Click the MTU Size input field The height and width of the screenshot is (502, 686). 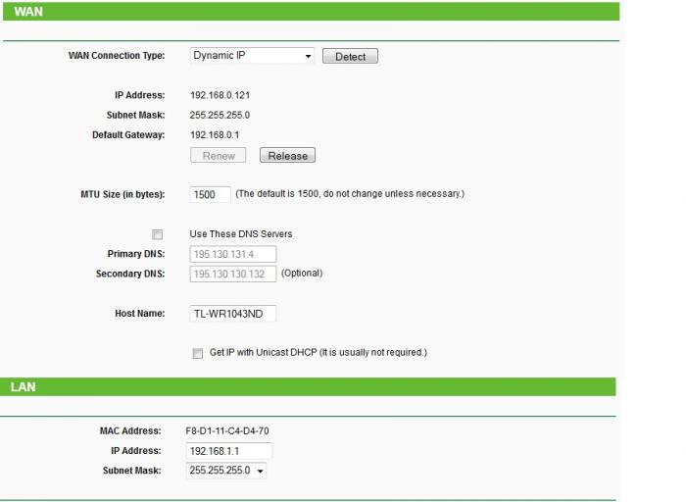click(x=210, y=194)
